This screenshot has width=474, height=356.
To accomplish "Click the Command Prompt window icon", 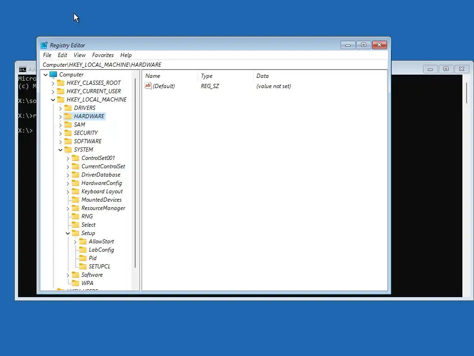I will [x=22, y=70].
